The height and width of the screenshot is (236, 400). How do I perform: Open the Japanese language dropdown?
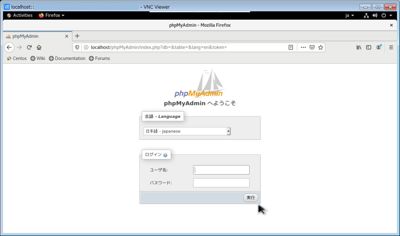click(187, 131)
